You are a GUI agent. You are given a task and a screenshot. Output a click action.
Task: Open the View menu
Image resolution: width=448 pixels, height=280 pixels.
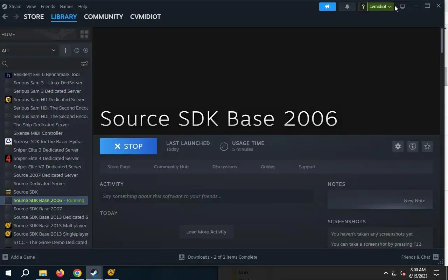click(x=31, y=6)
